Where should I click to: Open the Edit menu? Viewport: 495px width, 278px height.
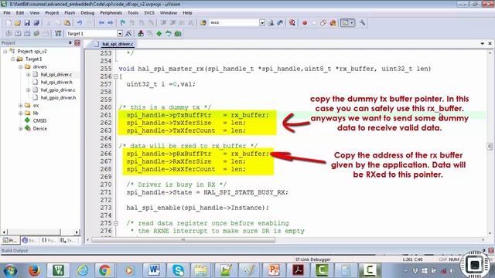(x=20, y=13)
